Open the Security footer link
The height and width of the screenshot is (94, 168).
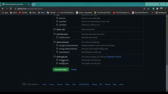60,84
